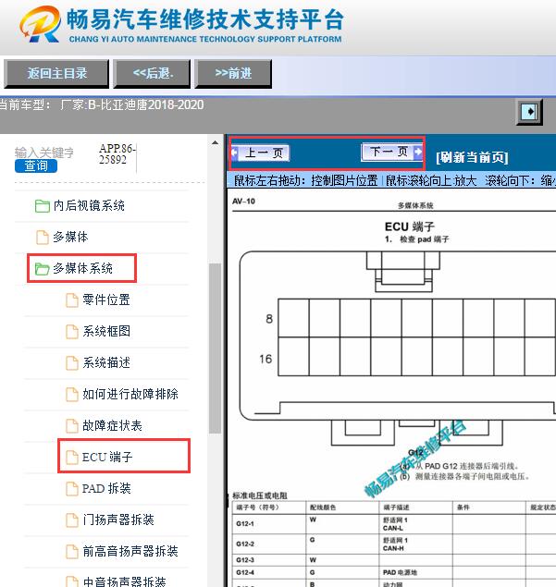Screen dimensions: 556x587
Task: Select the ECU 端子 item
Action: click(107, 457)
